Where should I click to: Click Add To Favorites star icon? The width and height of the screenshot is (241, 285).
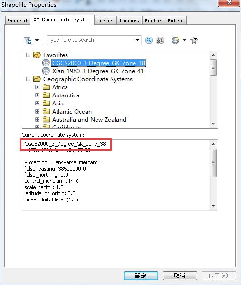(x=194, y=40)
